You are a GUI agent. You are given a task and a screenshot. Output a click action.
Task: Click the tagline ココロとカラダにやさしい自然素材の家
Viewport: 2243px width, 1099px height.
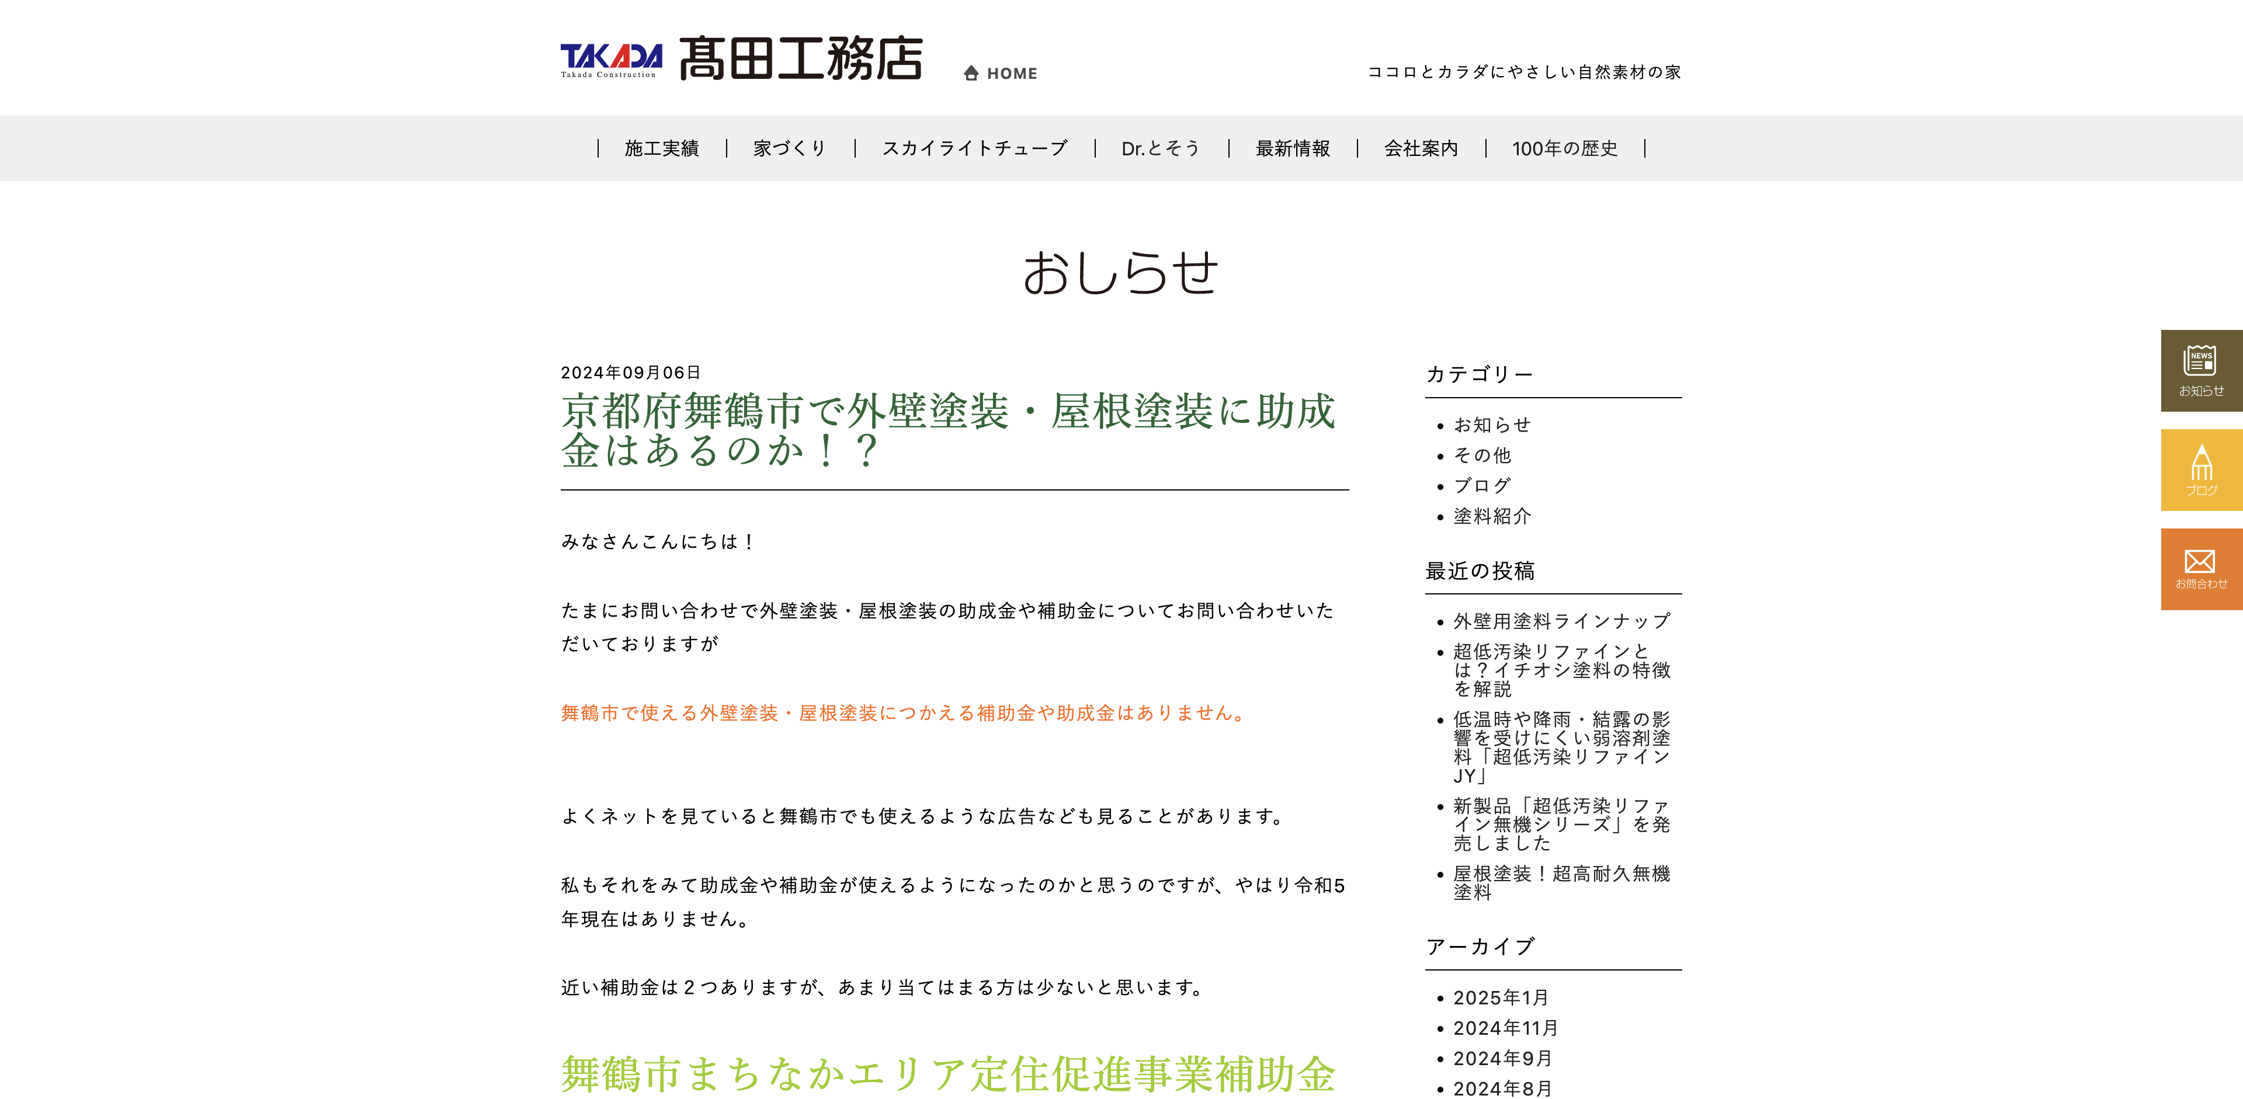1524,72
